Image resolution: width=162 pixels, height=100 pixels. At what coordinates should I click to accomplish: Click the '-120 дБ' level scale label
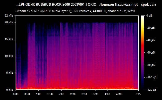pos(151,90)
